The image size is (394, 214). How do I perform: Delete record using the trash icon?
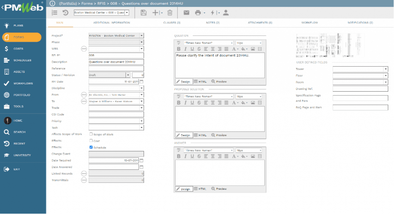(x=170, y=13)
